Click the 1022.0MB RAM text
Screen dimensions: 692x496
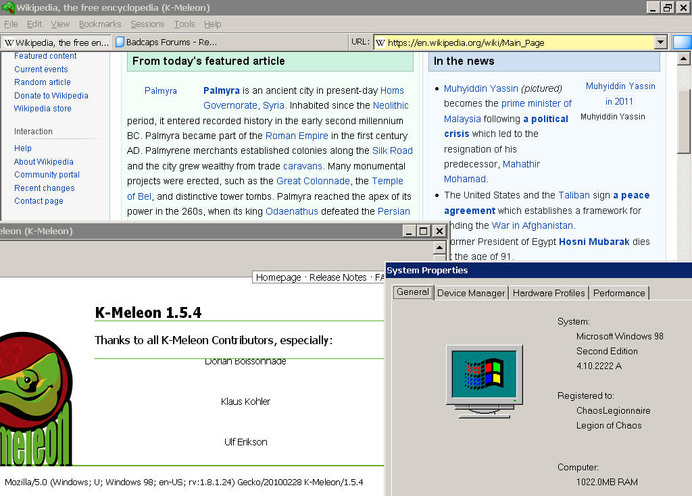607,483
